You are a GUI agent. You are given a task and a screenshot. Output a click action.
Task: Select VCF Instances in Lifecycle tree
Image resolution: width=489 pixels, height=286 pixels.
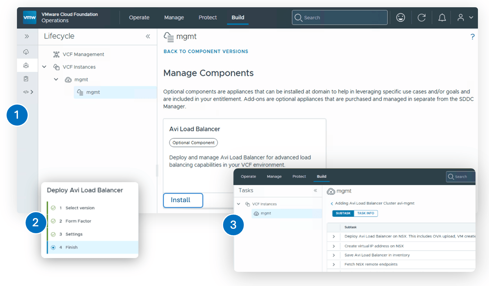(x=79, y=67)
